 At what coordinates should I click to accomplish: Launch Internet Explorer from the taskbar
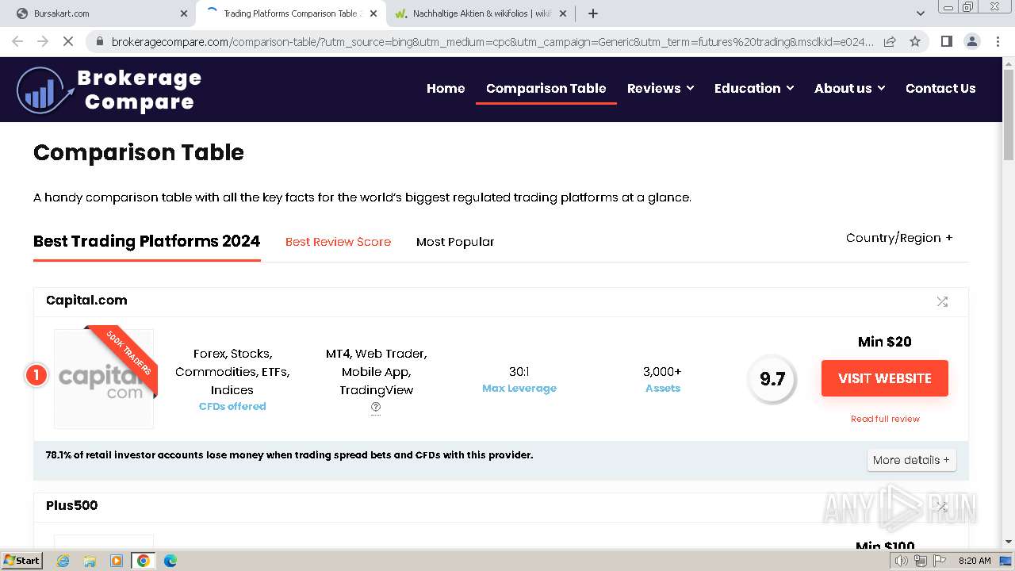tap(63, 561)
